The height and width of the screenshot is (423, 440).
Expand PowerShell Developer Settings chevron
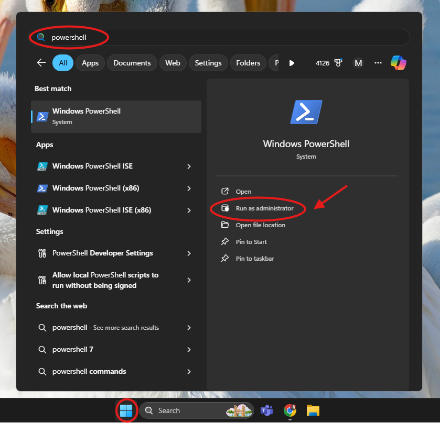pos(189,253)
